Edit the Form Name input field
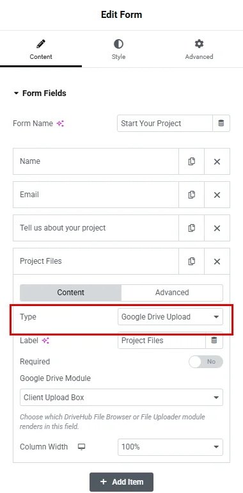The height and width of the screenshot is (493, 243). pos(165,123)
